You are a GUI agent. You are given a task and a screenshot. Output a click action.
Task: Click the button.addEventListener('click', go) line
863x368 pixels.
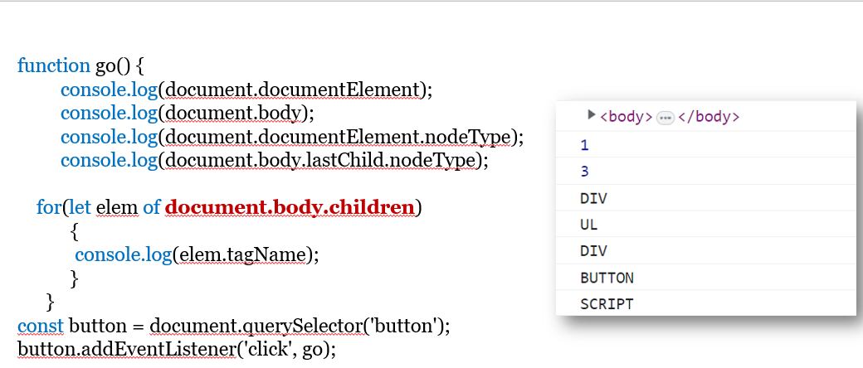[x=176, y=349]
